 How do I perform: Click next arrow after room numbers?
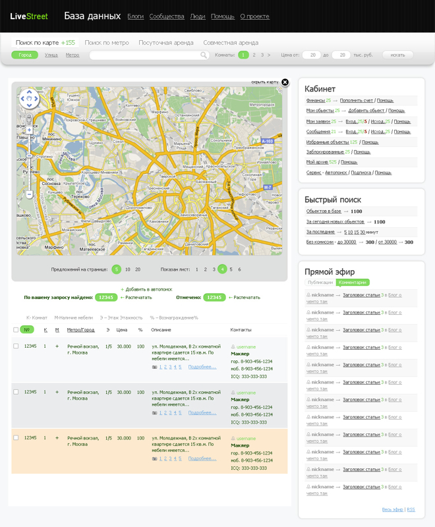pos(269,55)
